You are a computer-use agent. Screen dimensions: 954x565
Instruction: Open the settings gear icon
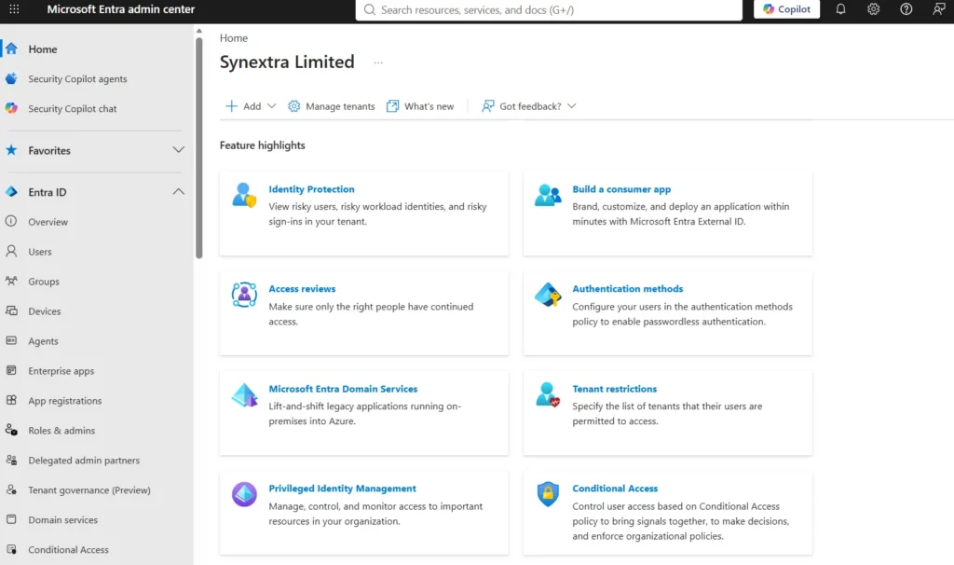click(873, 9)
